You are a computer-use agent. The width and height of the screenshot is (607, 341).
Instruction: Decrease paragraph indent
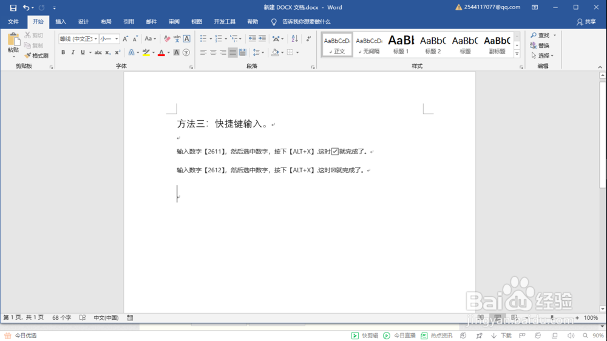pyautogui.click(x=252, y=38)
